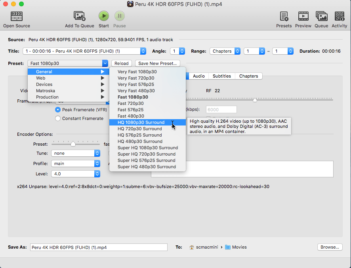
Task: Open the encoder Profile dropdown
Action: pos(75,163)
